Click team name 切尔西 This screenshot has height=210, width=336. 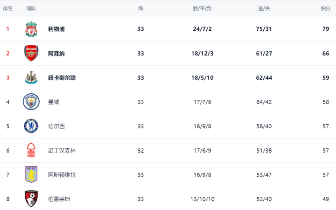point(56,126)
